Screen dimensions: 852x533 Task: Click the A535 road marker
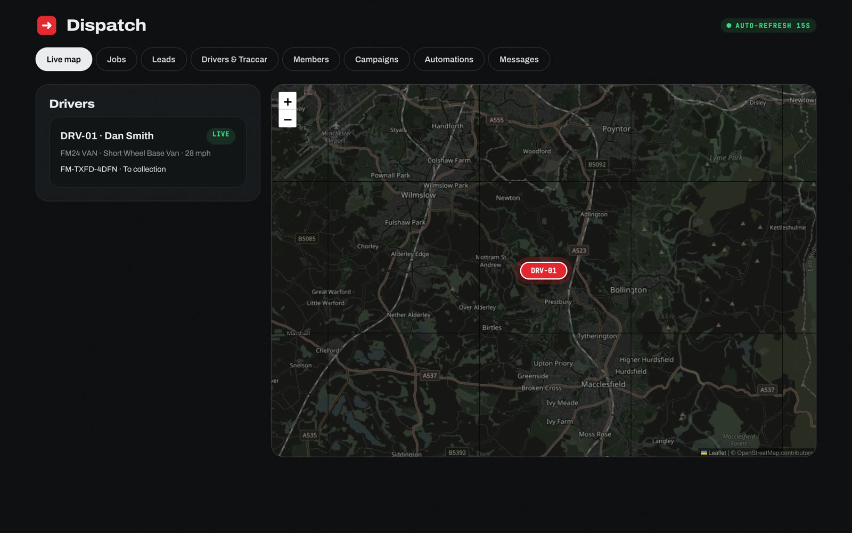pos(309,435)
